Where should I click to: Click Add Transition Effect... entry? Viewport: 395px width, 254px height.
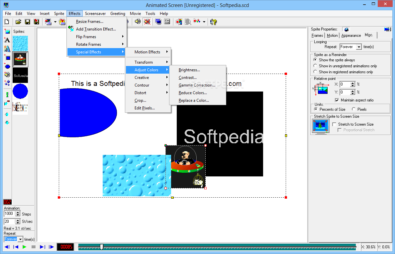97,29
